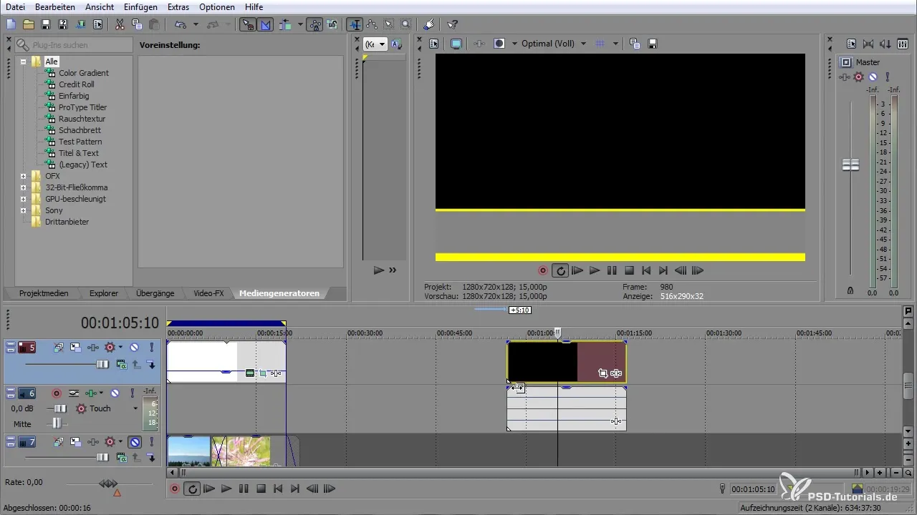This screenshot has height=515, width=917.
Task: Select the magnifier zoom tool icon
Action: point(406,24)
